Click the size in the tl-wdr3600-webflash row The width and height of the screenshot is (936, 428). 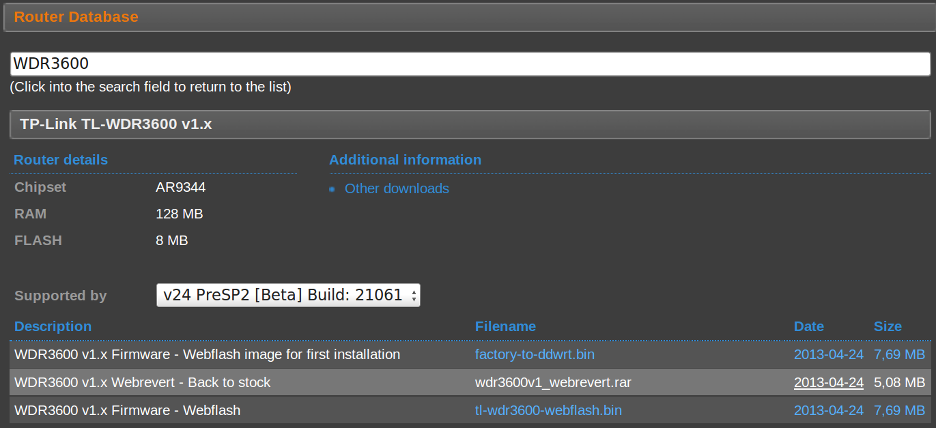click(x=899, y=410)
